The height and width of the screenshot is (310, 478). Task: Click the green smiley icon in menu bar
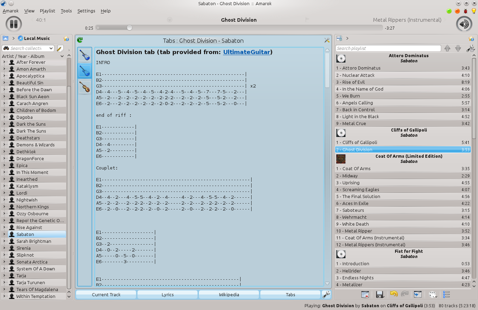(x=449, y=11)
